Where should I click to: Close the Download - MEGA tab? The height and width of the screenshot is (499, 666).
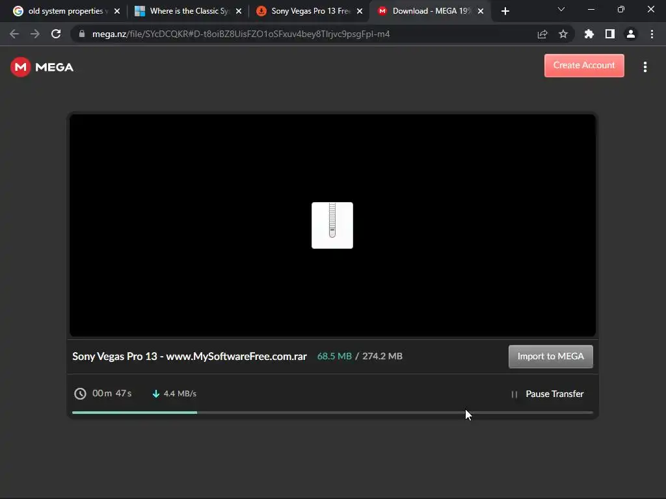point(481,11)
